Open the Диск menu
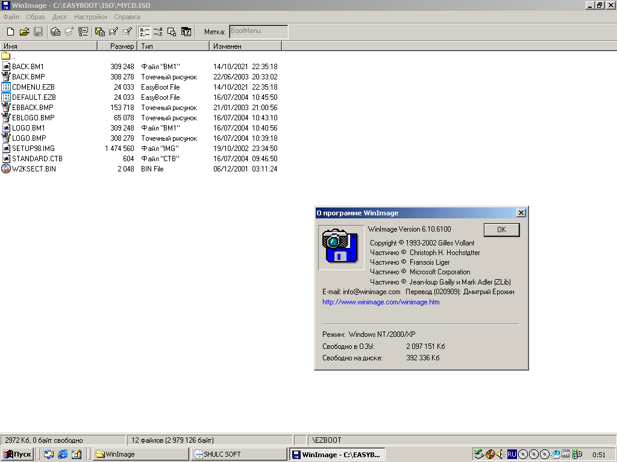The width and height of the screenshot is (617, 462). pyautogui.click(x=60, y=17)
